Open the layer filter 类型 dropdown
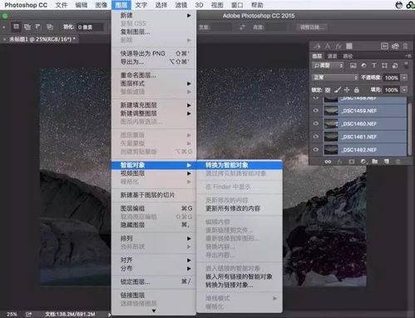This screenshot has width=415, height=318. (x=328, y=66)
